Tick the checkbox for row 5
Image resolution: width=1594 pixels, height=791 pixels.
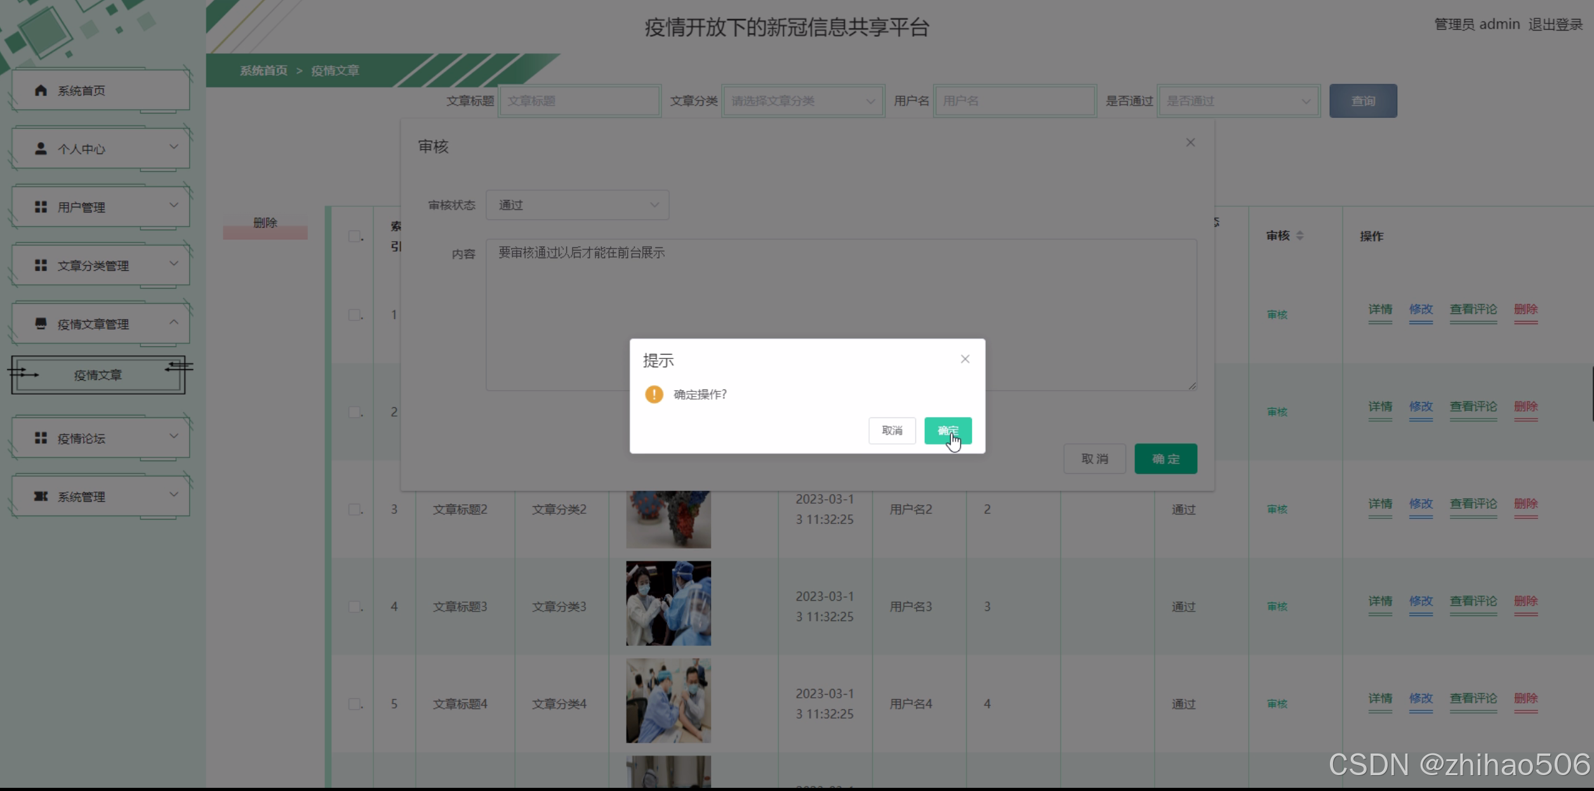[354, 703]
